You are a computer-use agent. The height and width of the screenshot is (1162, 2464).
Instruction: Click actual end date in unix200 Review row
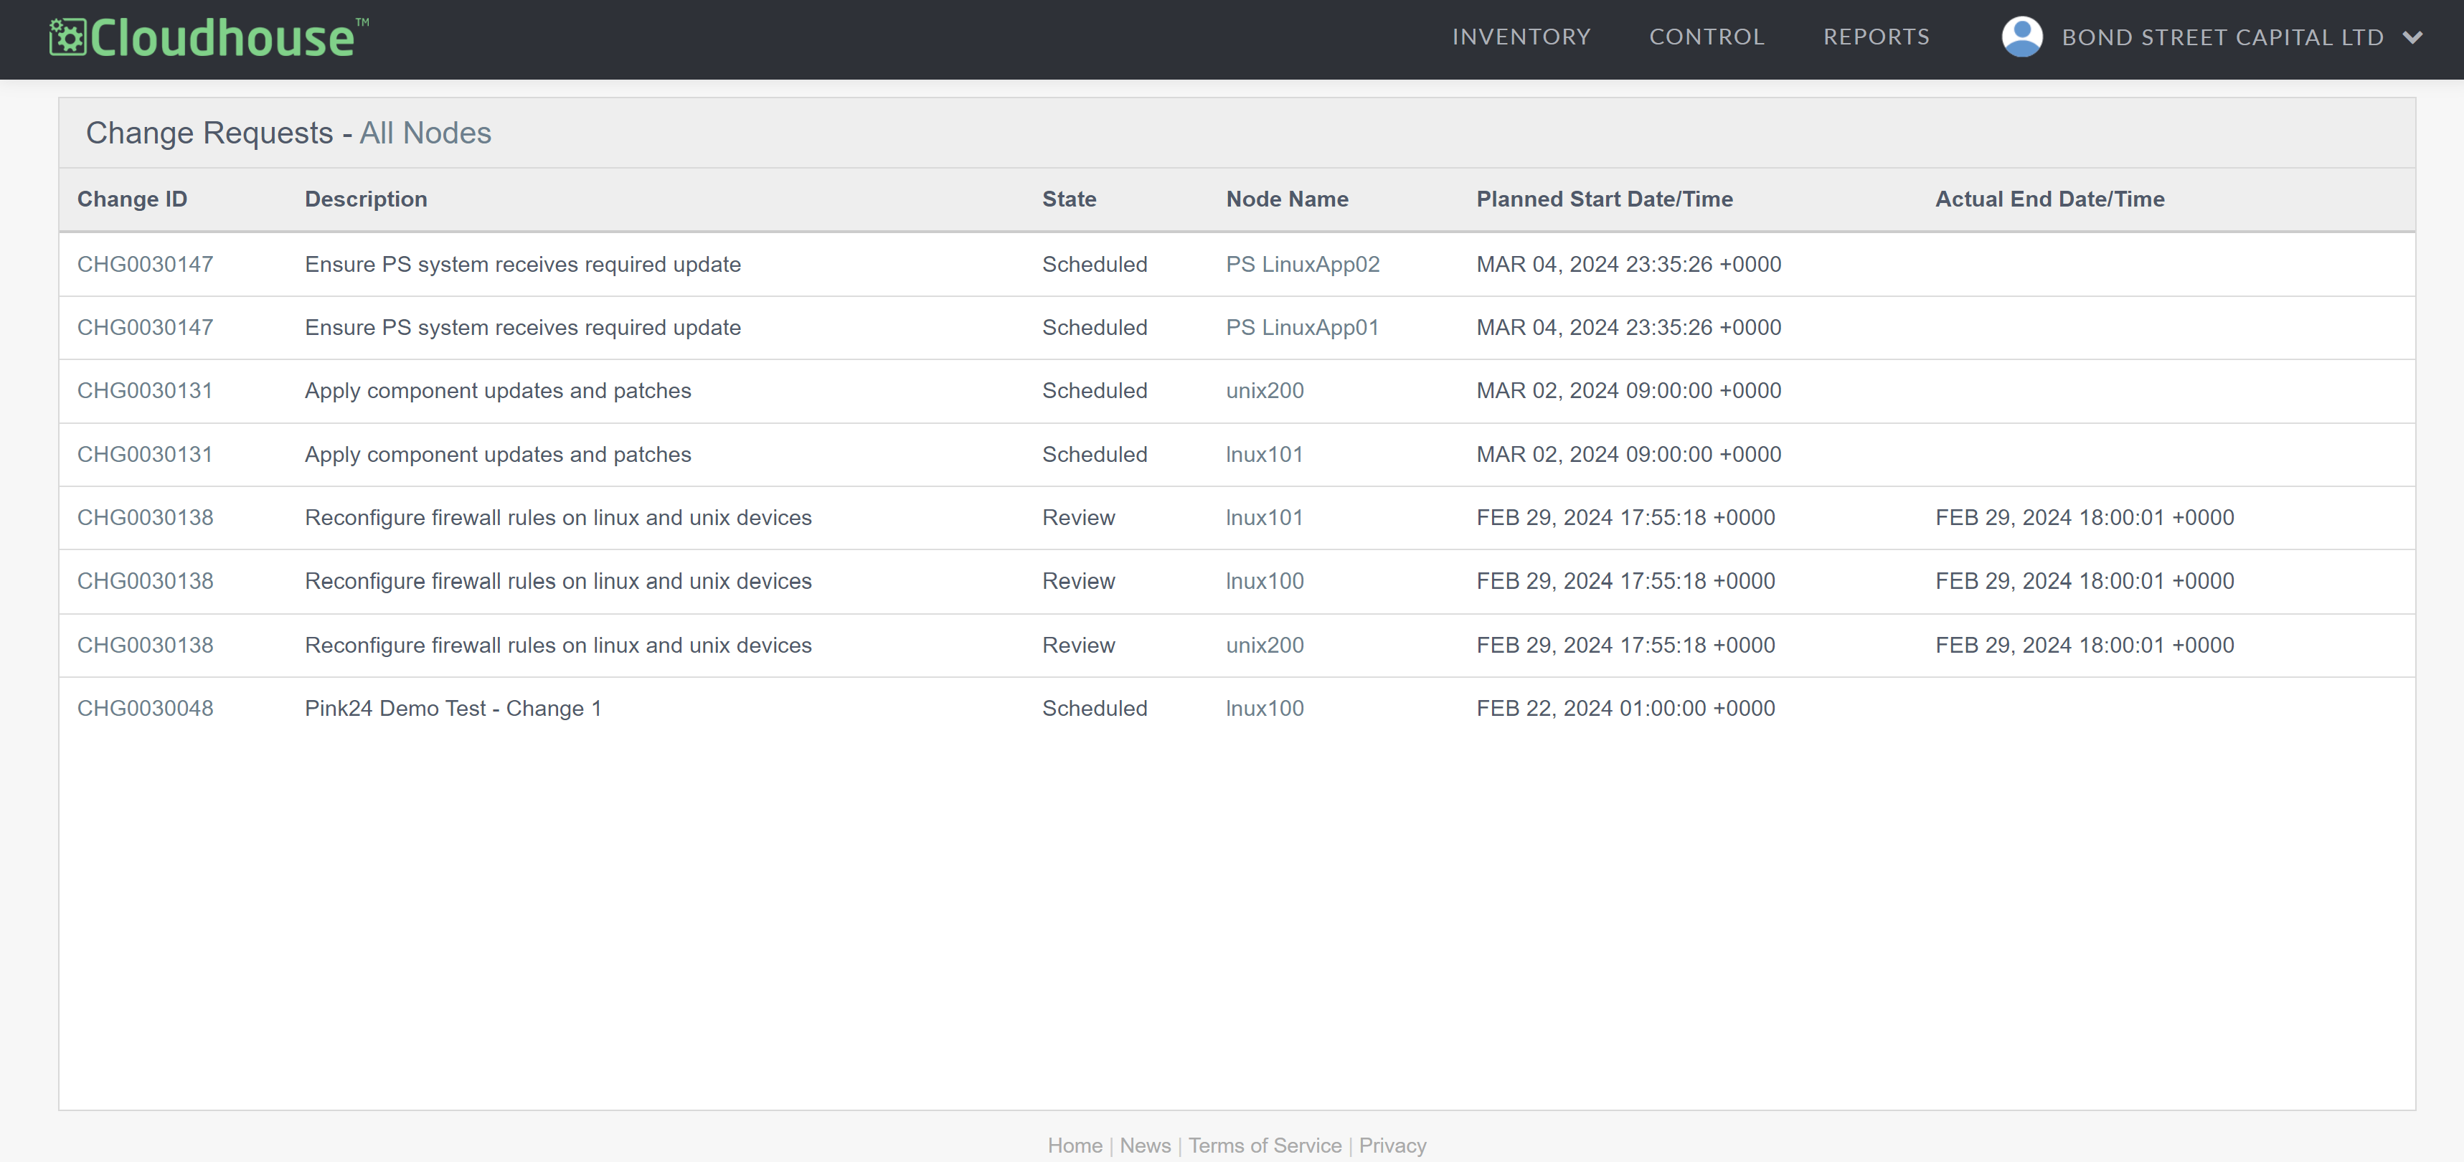pos(2085,645)
